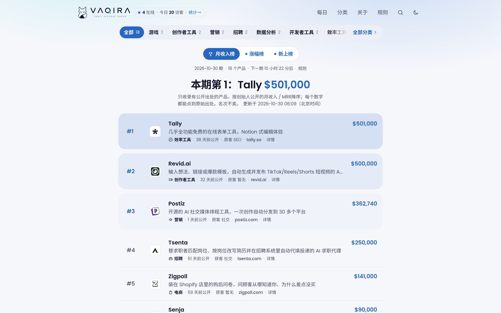The width and height of the screenshot is (501, 313).
Task: Open the search magnifier icon
Action: tap(400, 13)
